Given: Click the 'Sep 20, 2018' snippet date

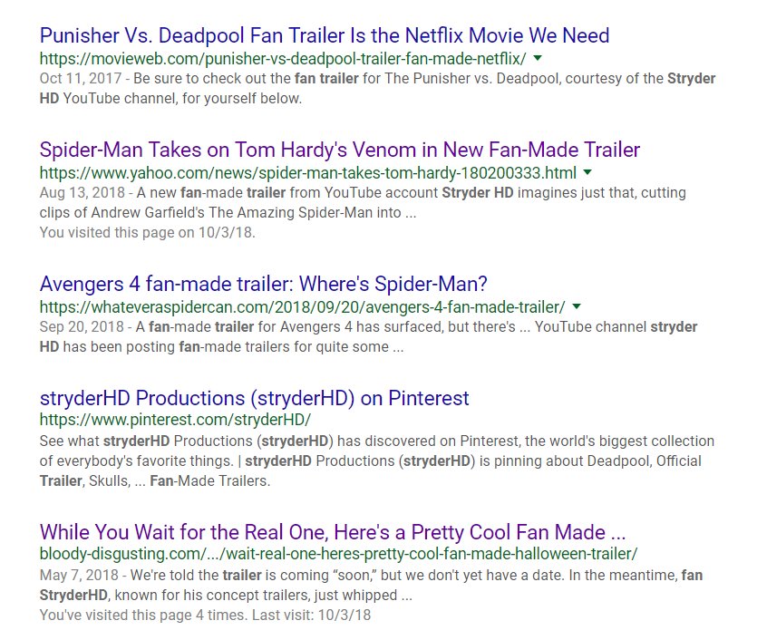Looking at the screenshot, I should [82, 326].
